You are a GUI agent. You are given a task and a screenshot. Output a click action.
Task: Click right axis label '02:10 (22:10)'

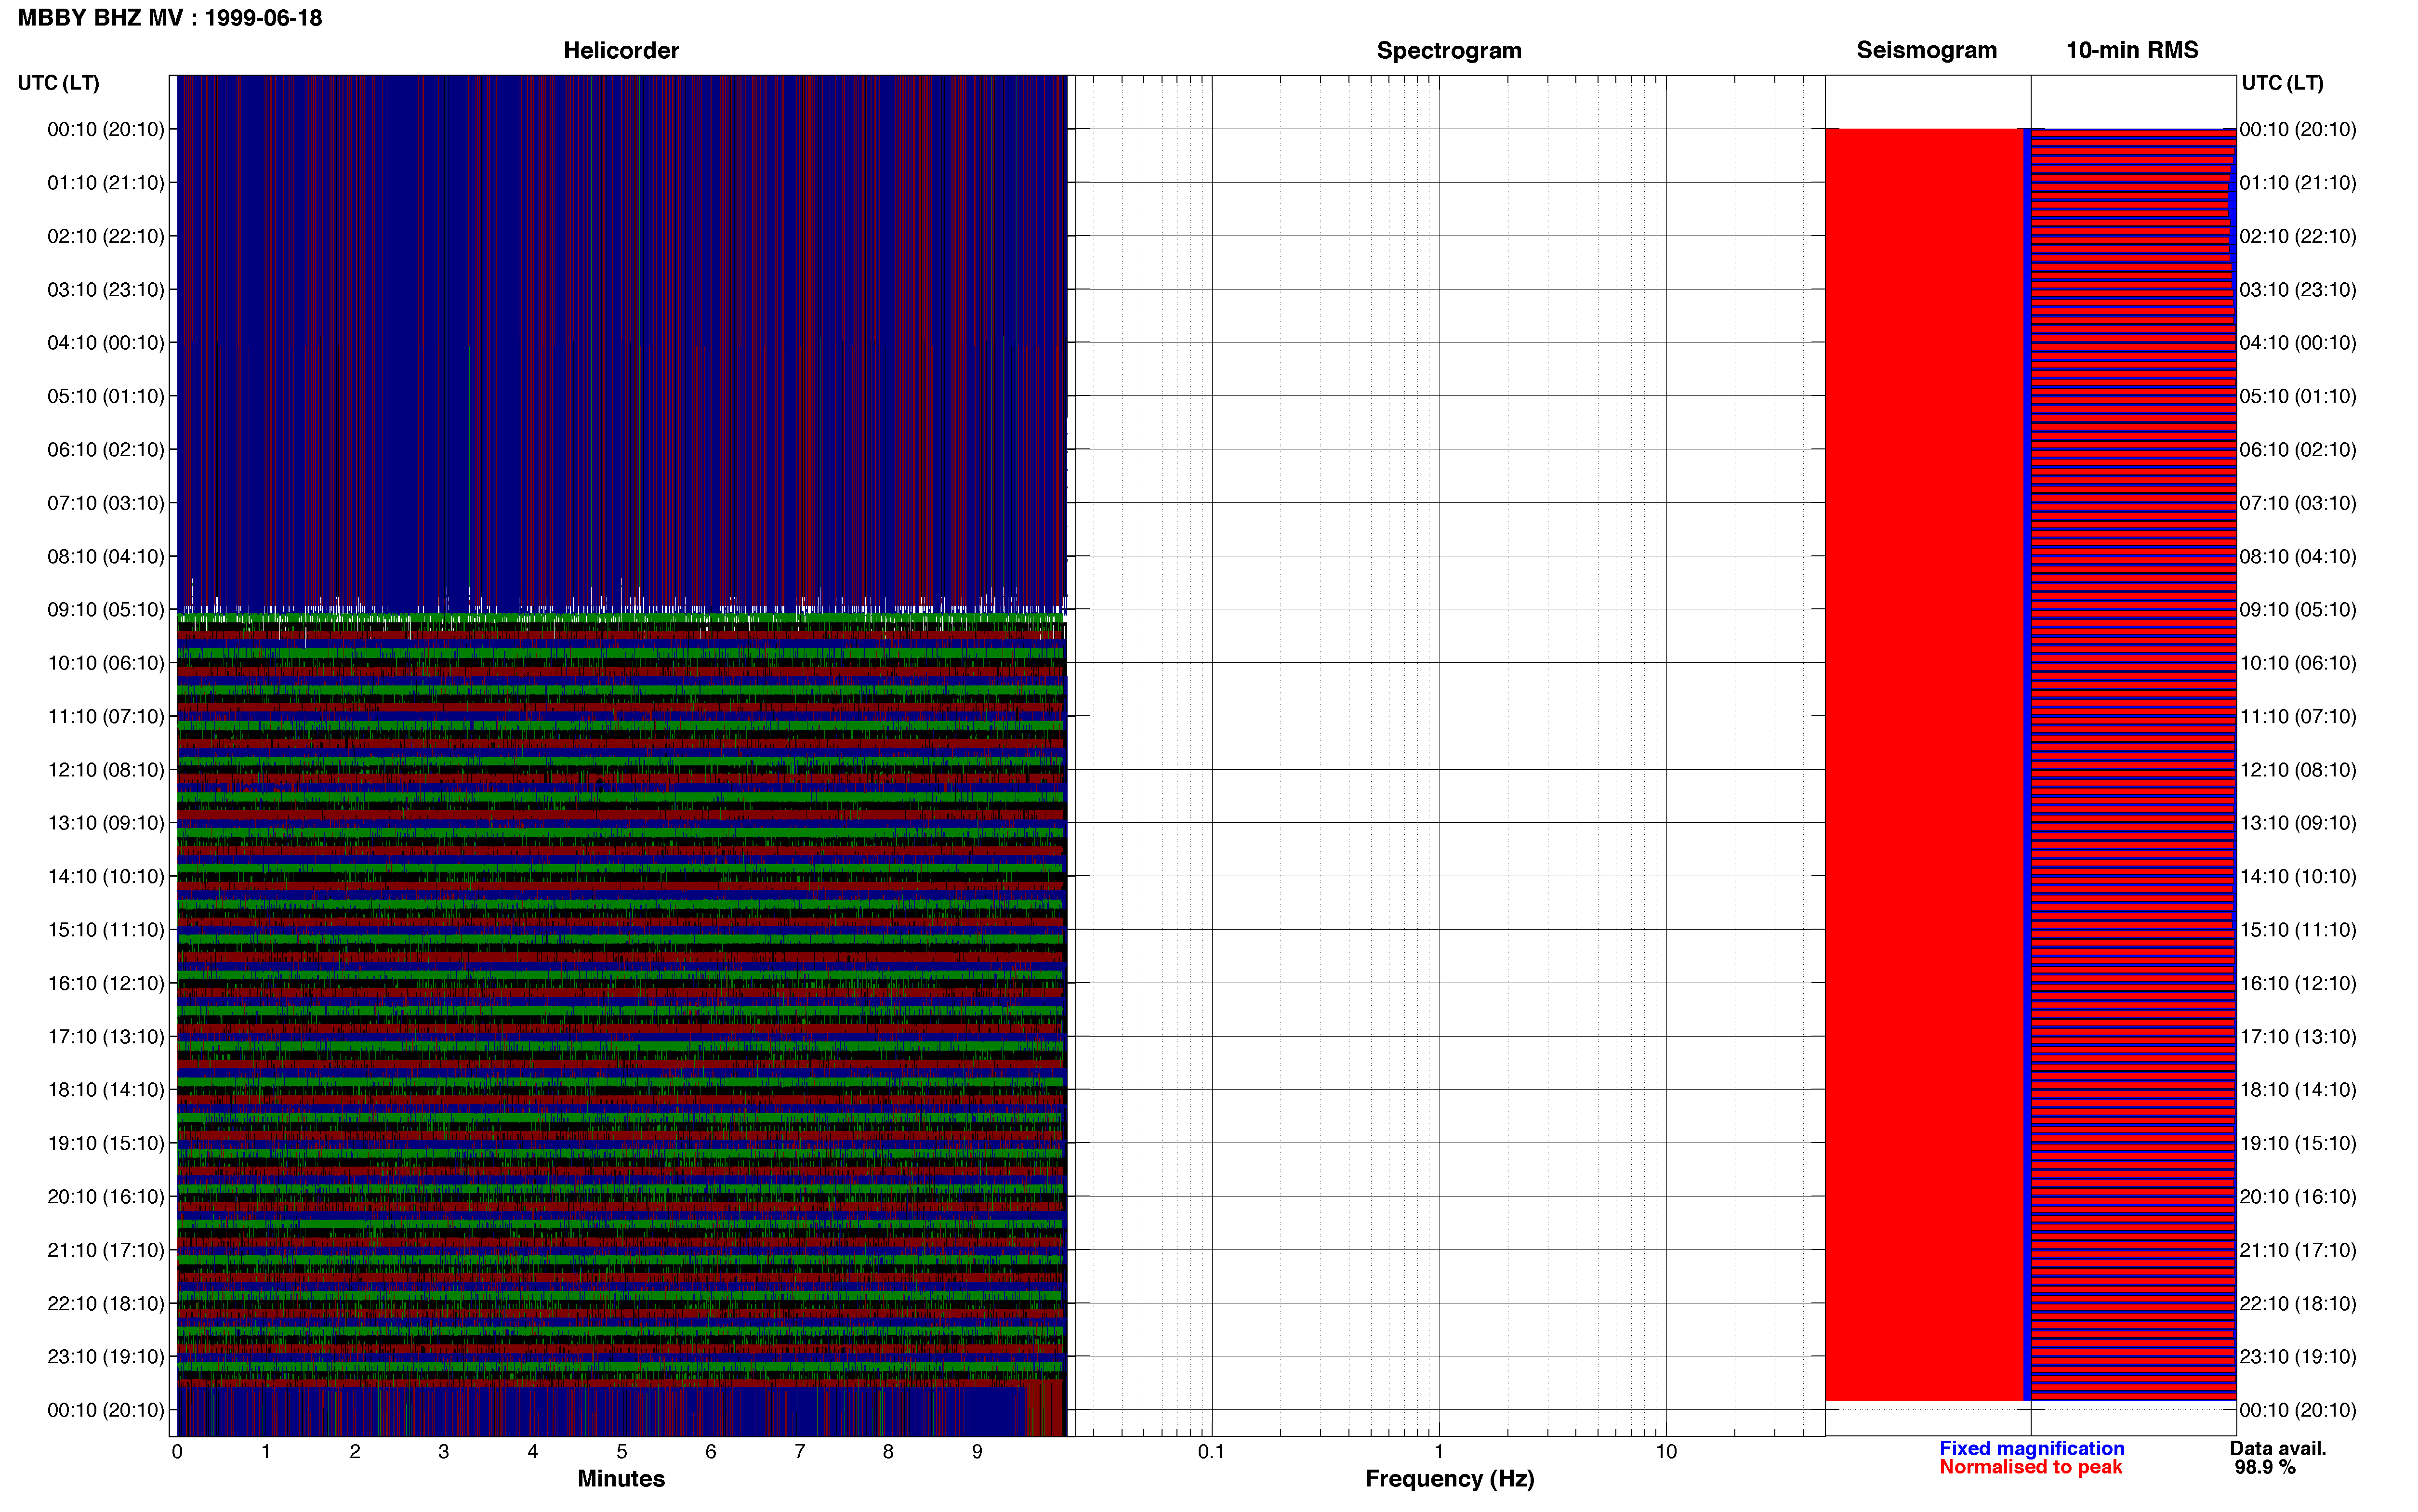[x=2298, y=236]
